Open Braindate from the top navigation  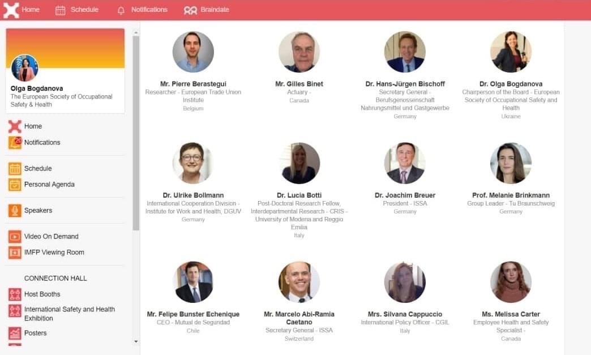coord(206,10)
